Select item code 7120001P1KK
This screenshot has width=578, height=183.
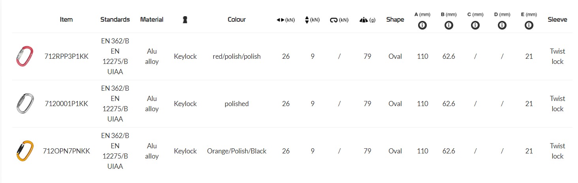tap(66, 104)
